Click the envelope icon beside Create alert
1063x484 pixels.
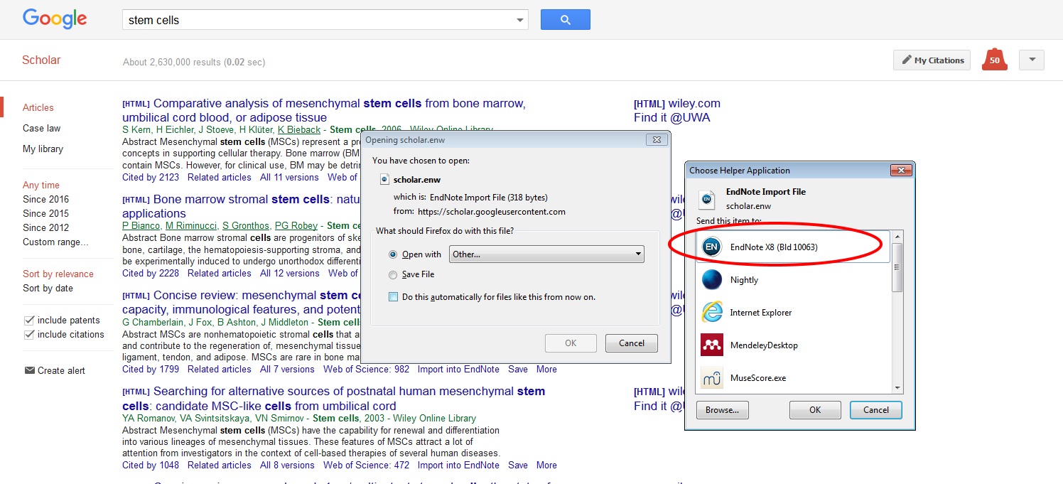30,370
